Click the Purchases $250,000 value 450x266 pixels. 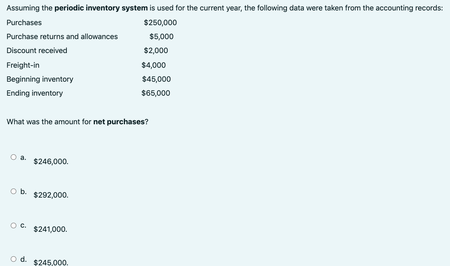pos(160,22)
